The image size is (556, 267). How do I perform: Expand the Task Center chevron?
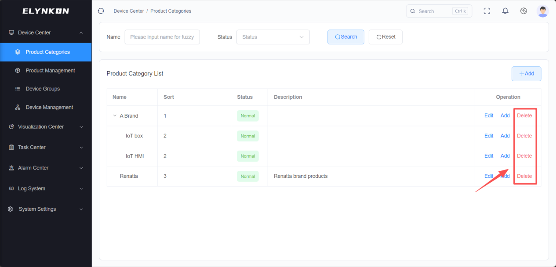pyautogui.click(x=81, y=148)
